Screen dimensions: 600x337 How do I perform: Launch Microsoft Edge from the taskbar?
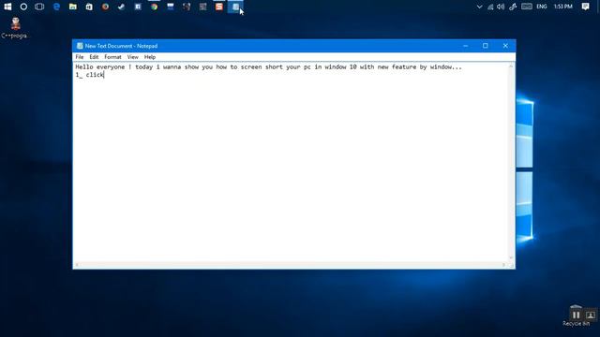click(x=56, y=7)
